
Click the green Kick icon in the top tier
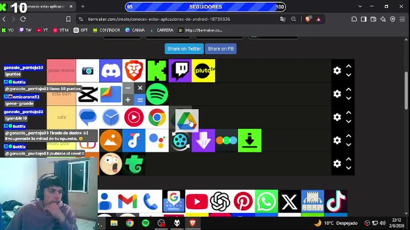(157, 71)
